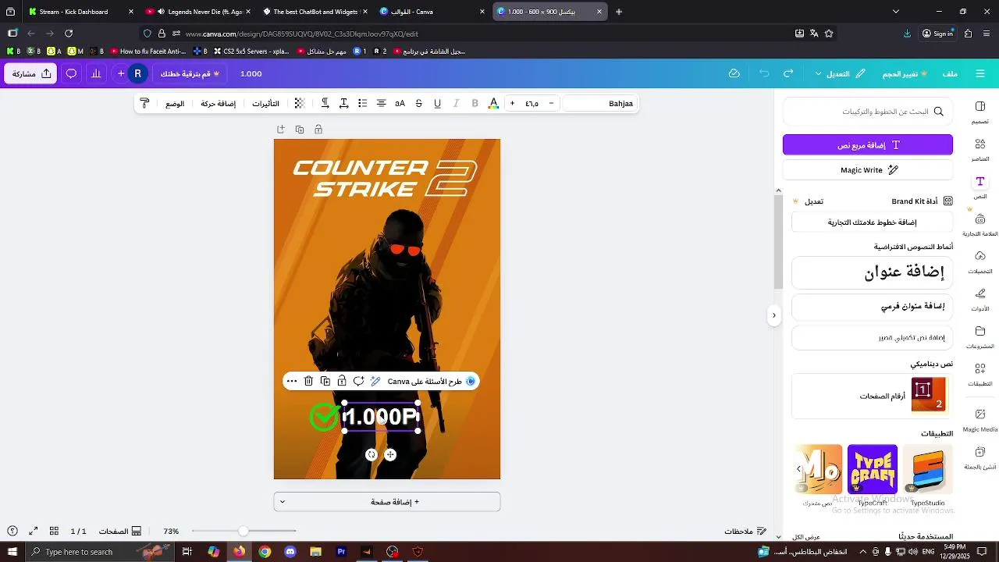Click the rotate handle below text
The width and height of the screenshot is (999, 562).
372,454
